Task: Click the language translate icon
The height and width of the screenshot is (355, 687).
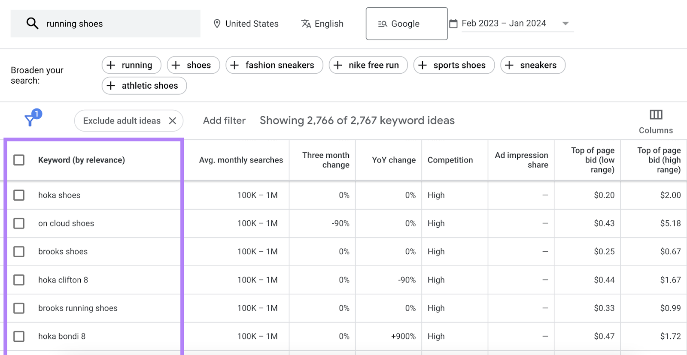Action: click(306, 24)
